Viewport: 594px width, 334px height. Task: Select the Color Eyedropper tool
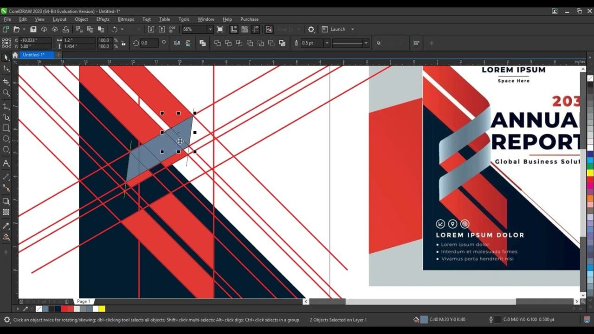(6, 226)
